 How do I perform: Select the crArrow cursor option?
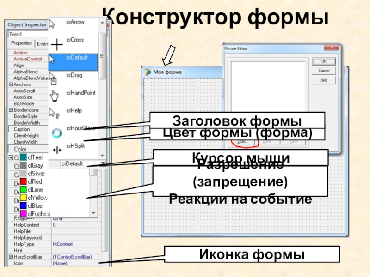tap(73, 24)
